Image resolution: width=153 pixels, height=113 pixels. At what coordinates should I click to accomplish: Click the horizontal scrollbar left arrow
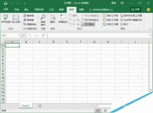click(96, 106)
